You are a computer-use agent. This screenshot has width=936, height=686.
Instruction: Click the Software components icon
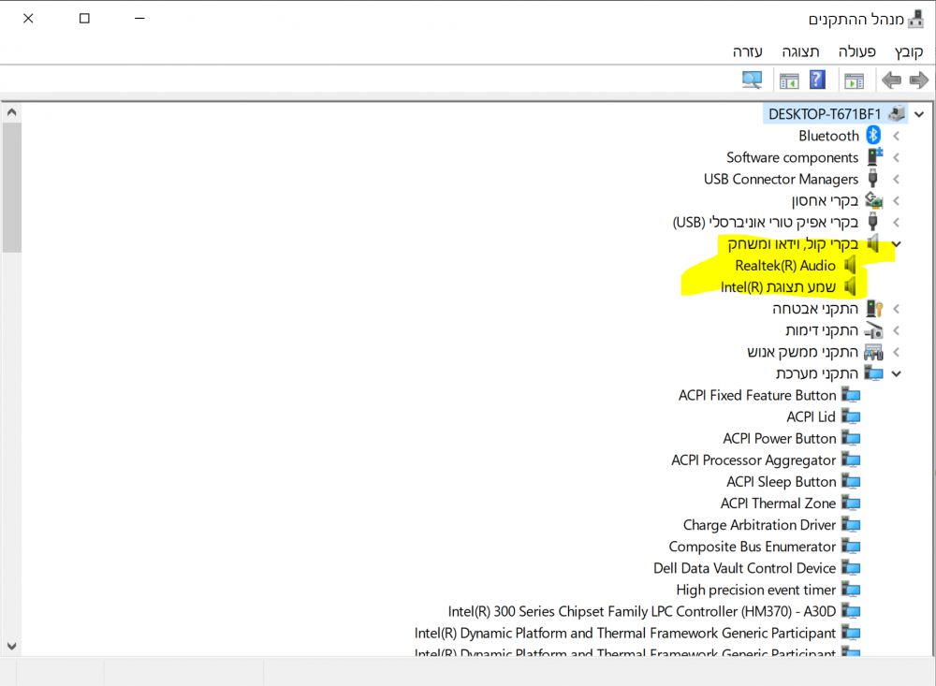[874, 157]
